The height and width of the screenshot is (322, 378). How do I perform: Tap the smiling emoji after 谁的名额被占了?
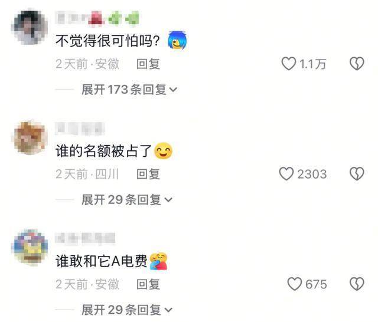pos(163,151)
